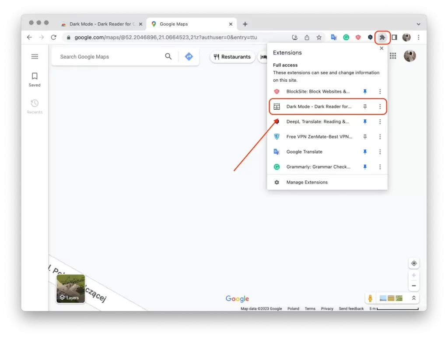The height and width of the screenshot is (339, 448).
Task: Open the Google Maps hamburger menu
Action: tap(35, 56)
